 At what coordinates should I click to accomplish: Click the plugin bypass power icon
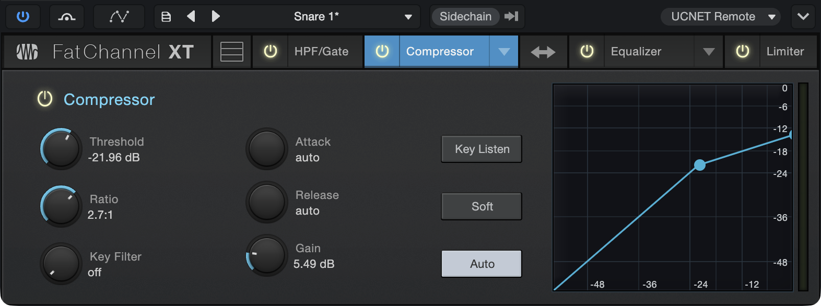[x=23, y=17]
